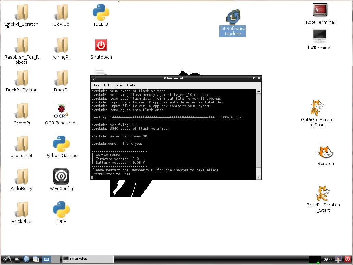Open the Edit menu in LXTerminal
This screenshot has height=265, width=353.
[x=107, y=85]
